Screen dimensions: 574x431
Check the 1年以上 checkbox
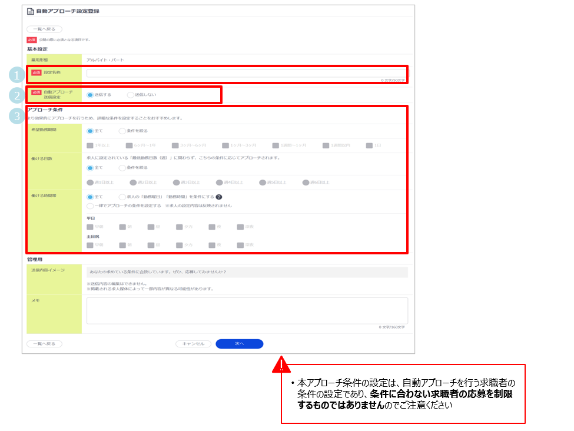pos(90,145)
